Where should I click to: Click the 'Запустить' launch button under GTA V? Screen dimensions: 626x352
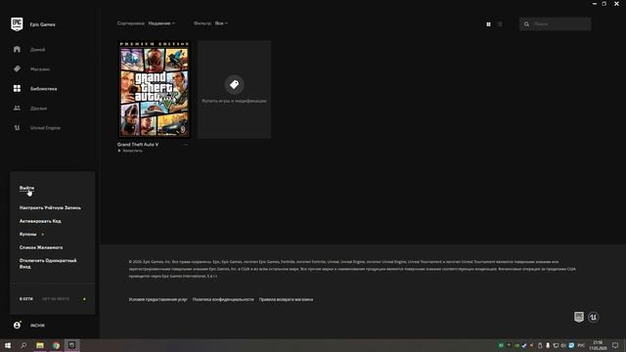tap(130, 151)
